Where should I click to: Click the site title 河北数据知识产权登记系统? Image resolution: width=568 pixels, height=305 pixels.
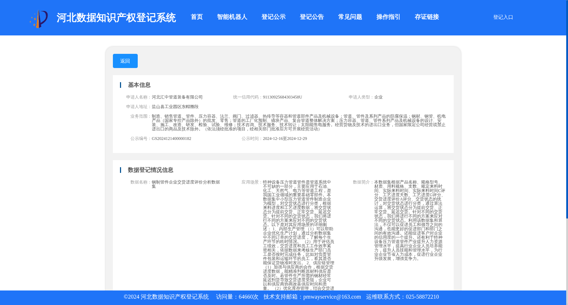point(116,18)
